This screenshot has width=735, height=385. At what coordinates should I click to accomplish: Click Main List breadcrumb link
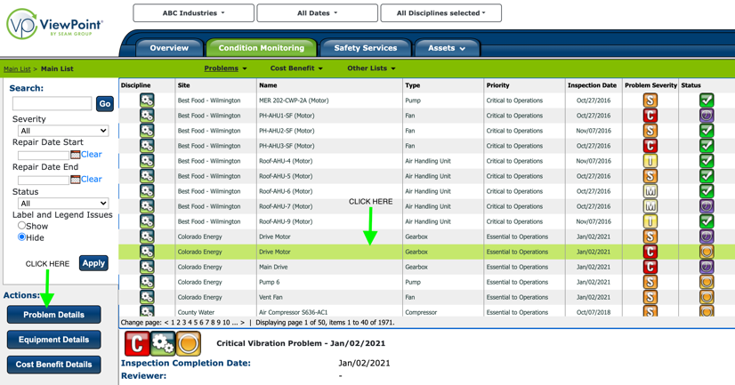pyautogui.click(x=17, y=68)
